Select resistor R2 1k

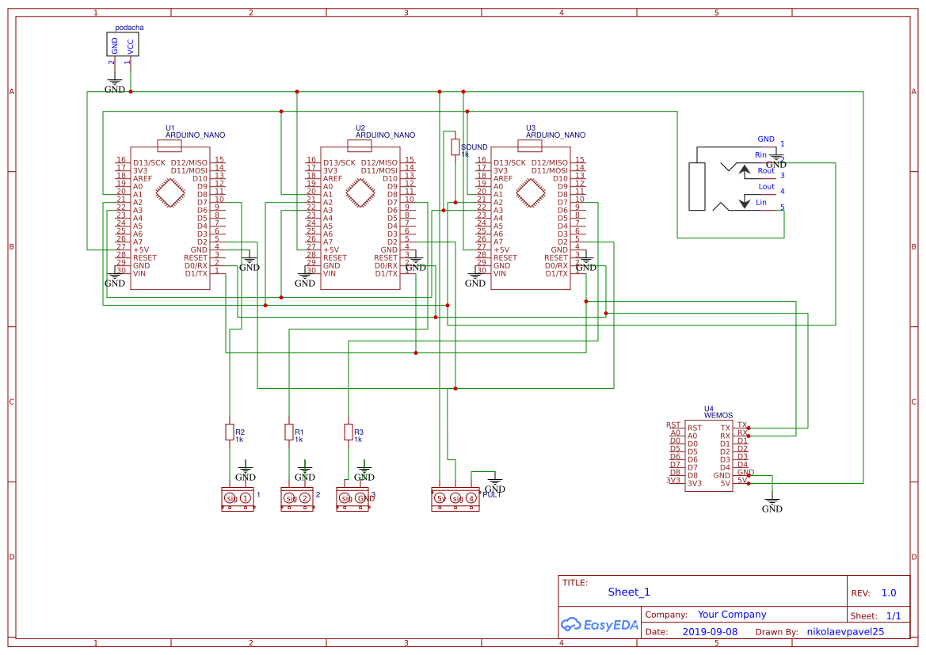pyautogui.click(x=230, y=432)
